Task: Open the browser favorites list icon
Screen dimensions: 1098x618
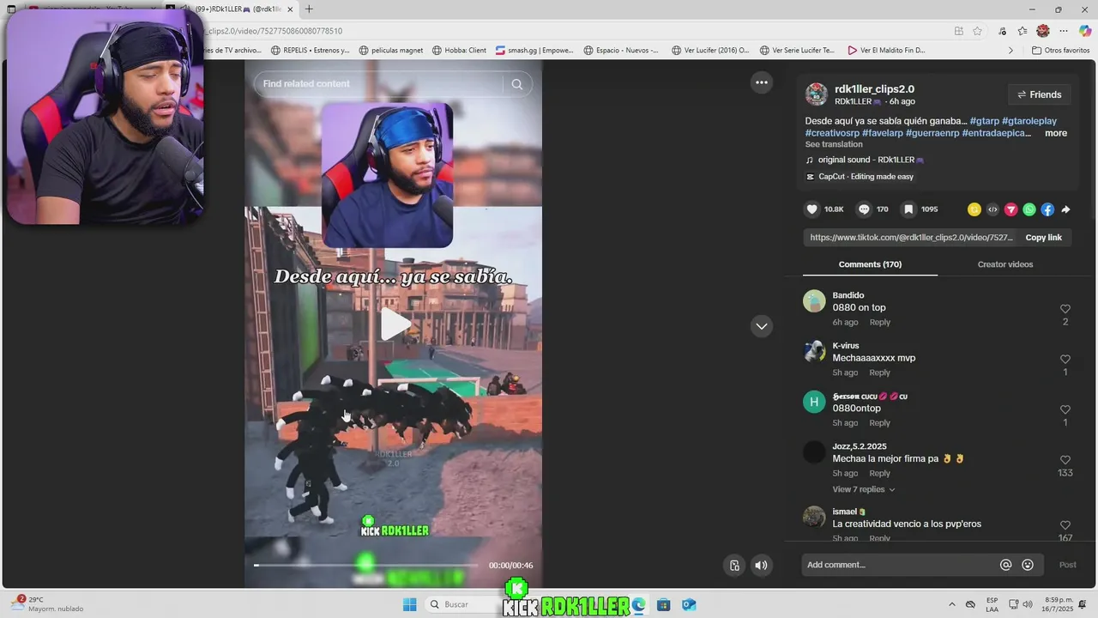Action: [x=1023, y=31]
